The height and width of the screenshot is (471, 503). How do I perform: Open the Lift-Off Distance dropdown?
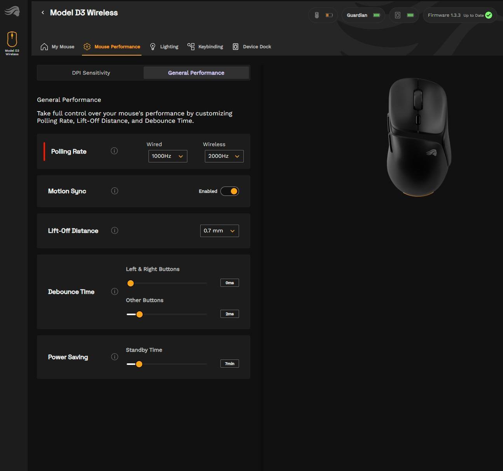219,231
